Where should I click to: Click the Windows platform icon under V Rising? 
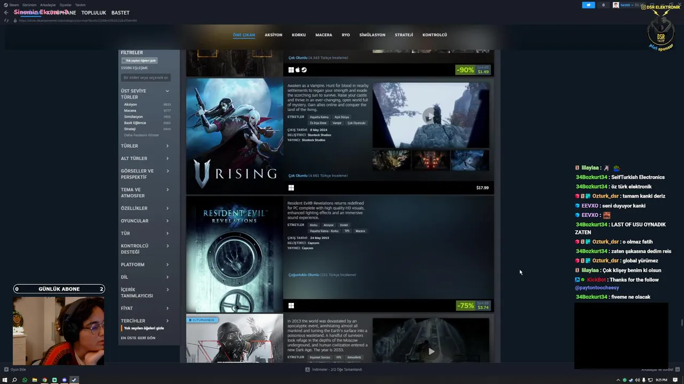tap(291, 188)
